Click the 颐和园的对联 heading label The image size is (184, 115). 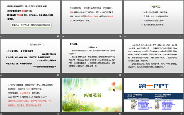(30, 45)
